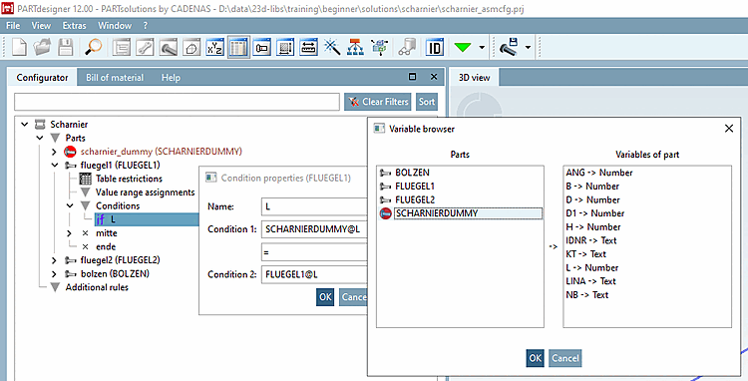Viewport: 748px width, 381px height.
Task: Expand the bolzen (BOLZEN) node
Action: pyautogui.click(x=55, y=274)
